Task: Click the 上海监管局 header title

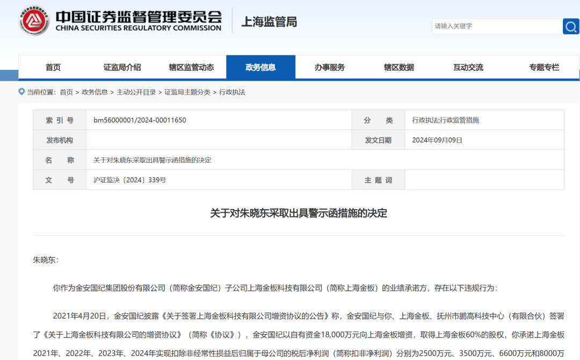Action: click(269, 21)
